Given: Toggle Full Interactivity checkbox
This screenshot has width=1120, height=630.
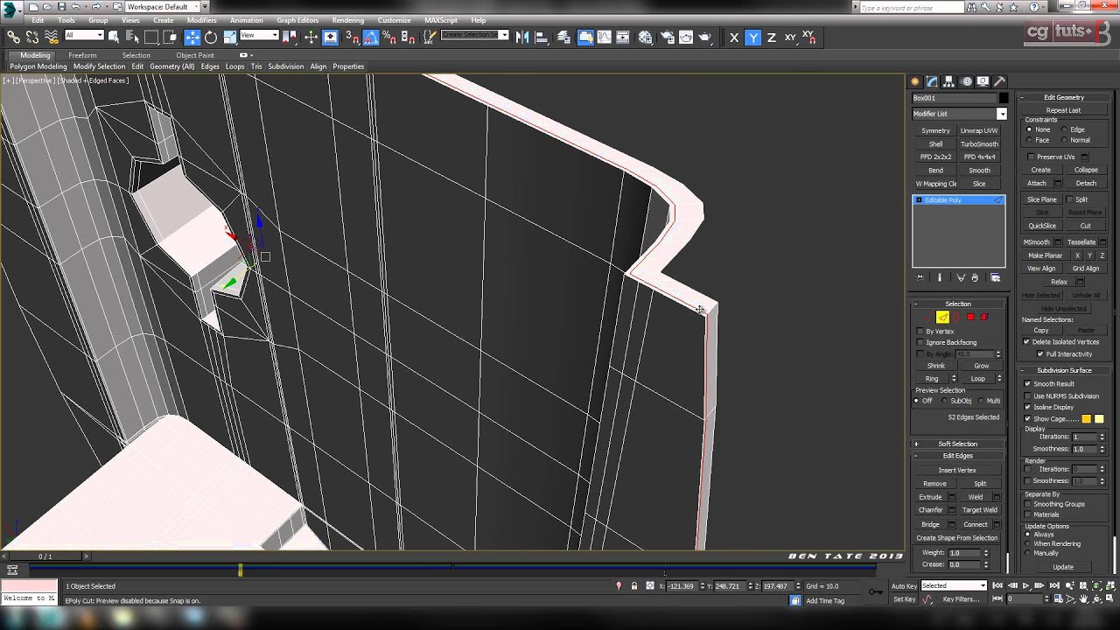Looking at the screenshot, I should [1039, 354].
